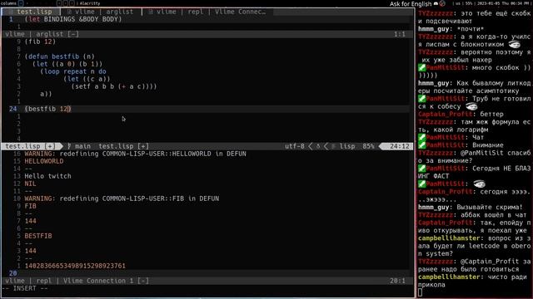
Task: Click the HELLOWORLD redefining WARNING line
Action: click(x=135, y=154)
